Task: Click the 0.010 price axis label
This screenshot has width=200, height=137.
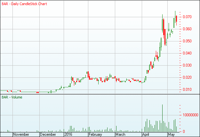Action: pos(187,90)
